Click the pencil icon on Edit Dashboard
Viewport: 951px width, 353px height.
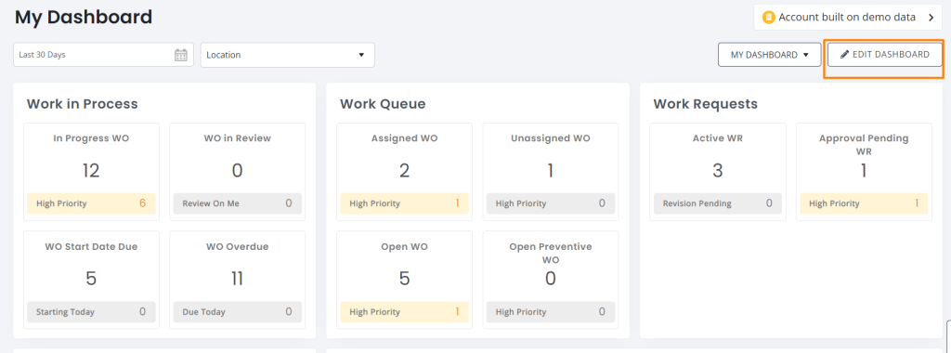point(844,55)
